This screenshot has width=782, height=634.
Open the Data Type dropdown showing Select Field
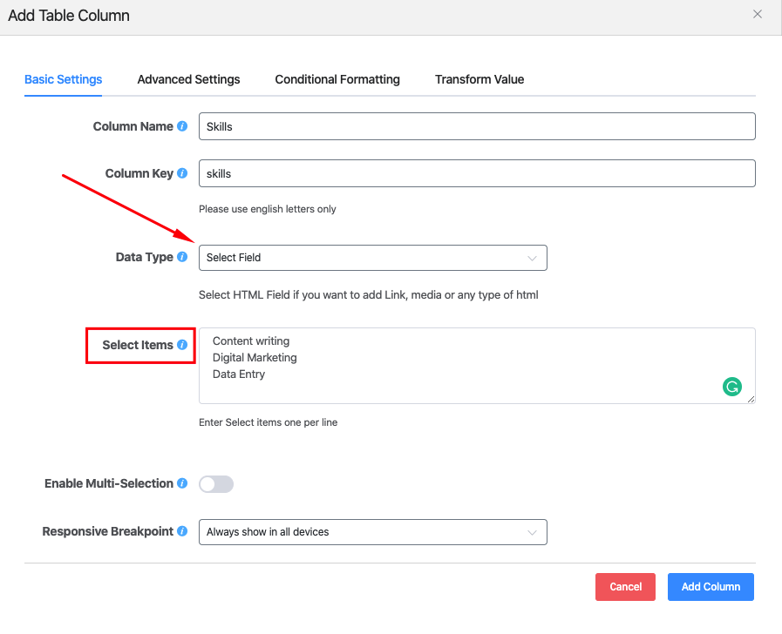coord(372,258)
